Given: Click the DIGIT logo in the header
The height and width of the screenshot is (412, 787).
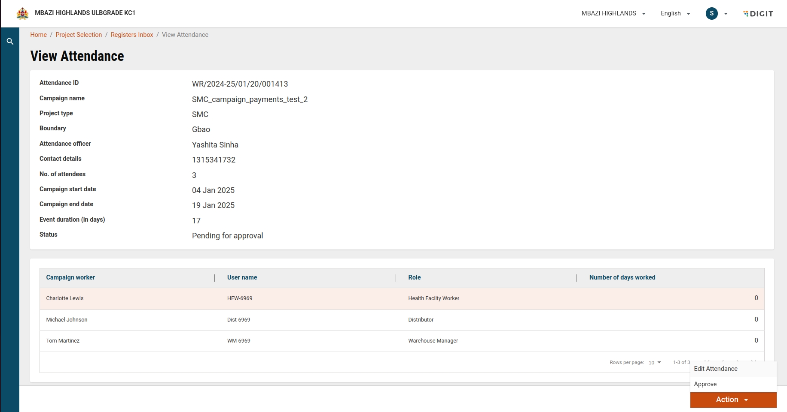Looking at the screenshot, I should (758, 14).
